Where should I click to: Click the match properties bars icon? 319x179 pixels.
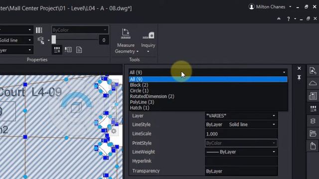[x=39, y=30]
